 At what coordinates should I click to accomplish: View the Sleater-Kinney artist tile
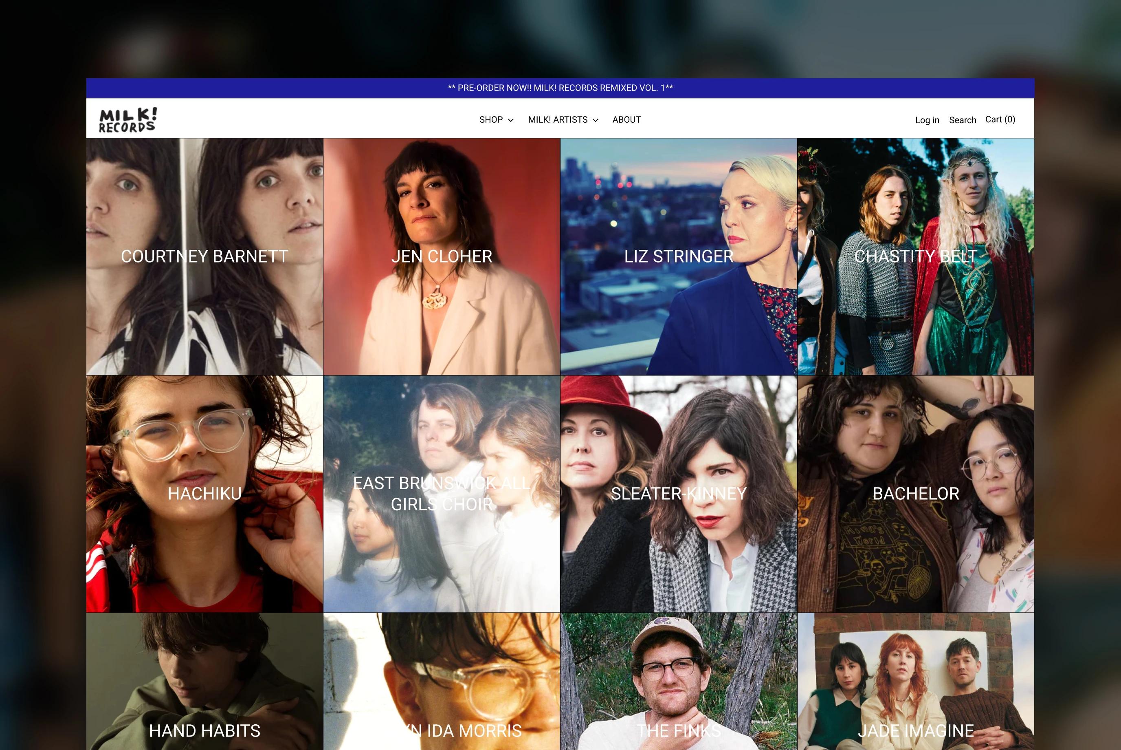[678, 494]
